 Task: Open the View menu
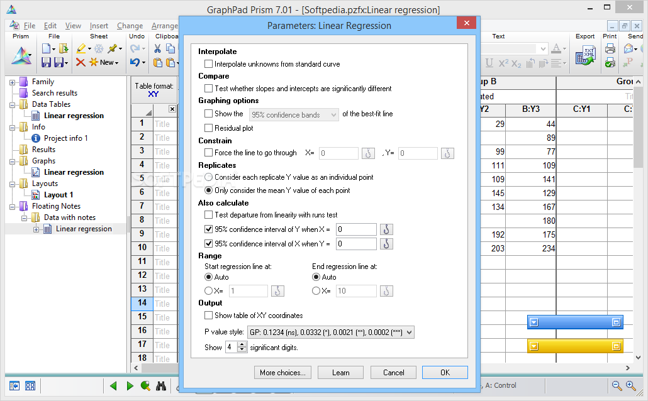coord(73,26)
